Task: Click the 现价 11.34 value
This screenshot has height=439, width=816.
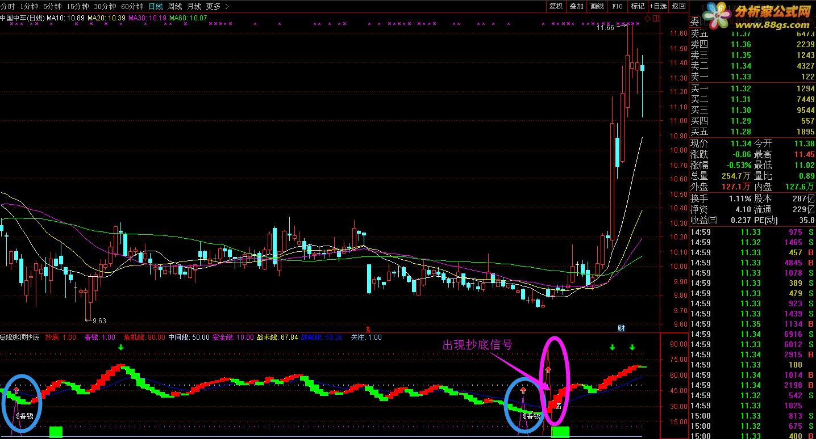Action: 741,143
